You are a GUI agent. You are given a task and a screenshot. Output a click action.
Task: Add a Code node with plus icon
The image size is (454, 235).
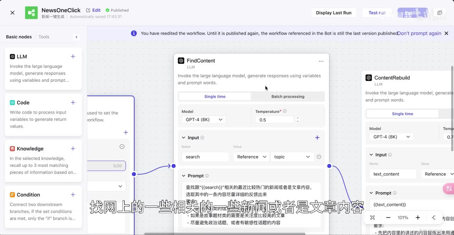click(x=73, y=102)
